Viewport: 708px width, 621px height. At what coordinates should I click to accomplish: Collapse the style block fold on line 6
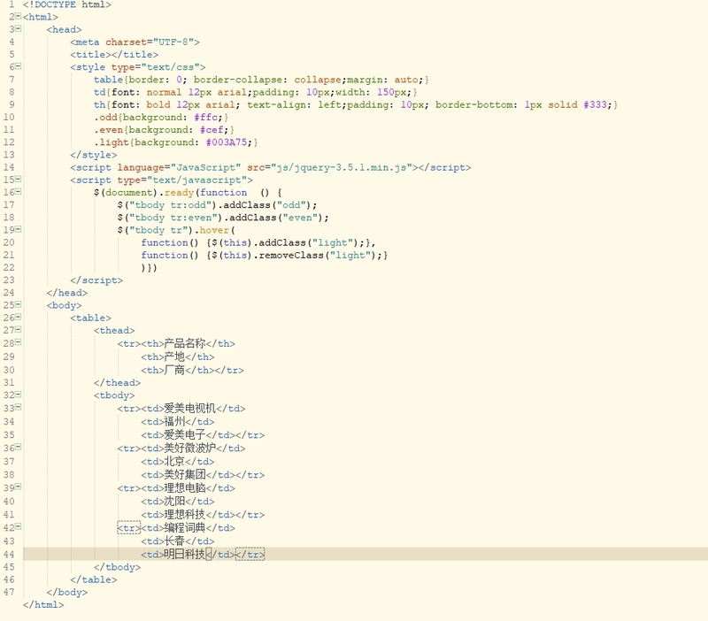pos(18,65)
